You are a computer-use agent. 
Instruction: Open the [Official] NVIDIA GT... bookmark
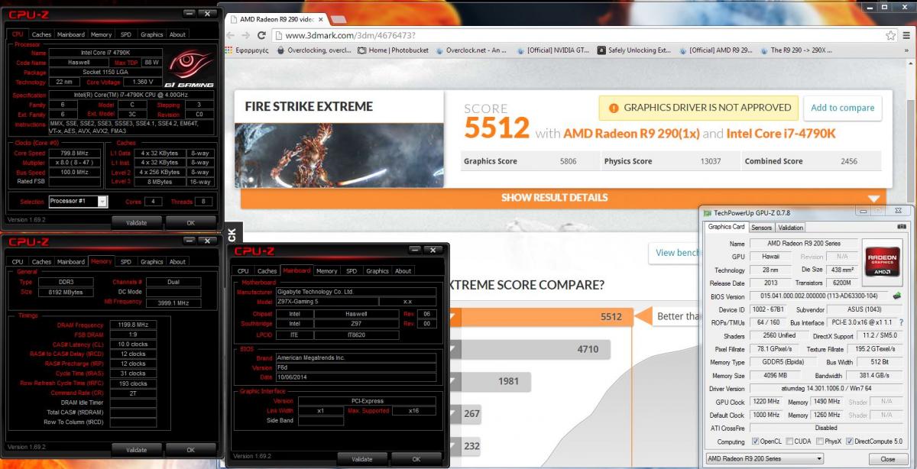[552, 50]
